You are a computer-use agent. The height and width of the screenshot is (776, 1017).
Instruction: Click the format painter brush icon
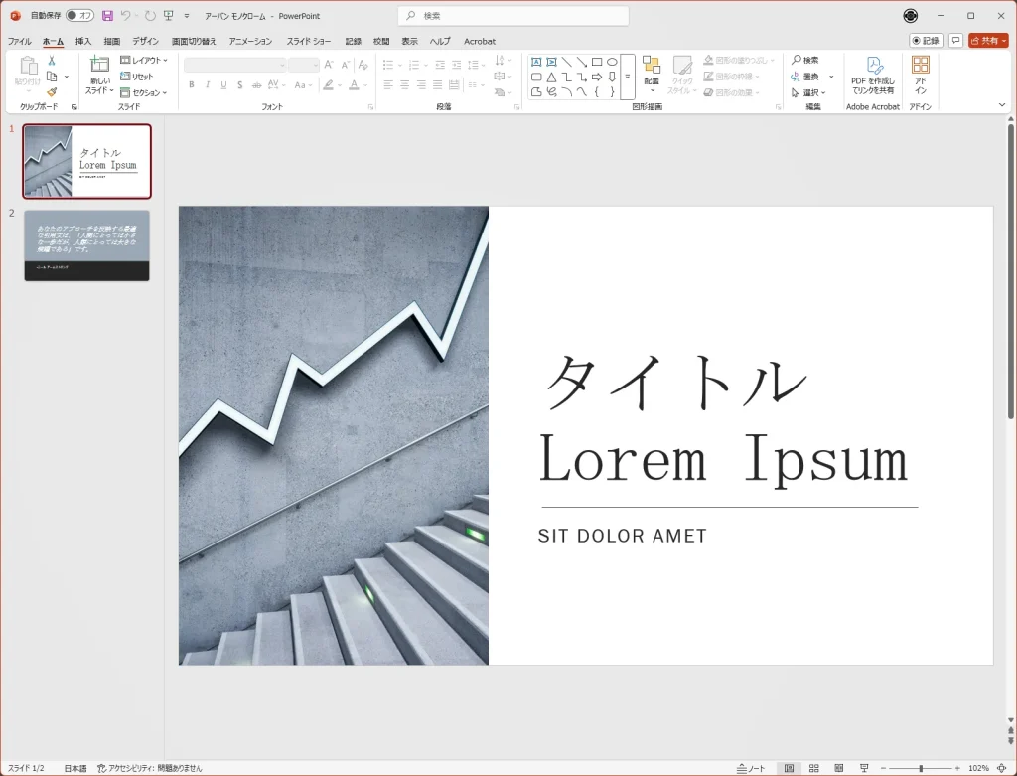(x=52, y=92)
